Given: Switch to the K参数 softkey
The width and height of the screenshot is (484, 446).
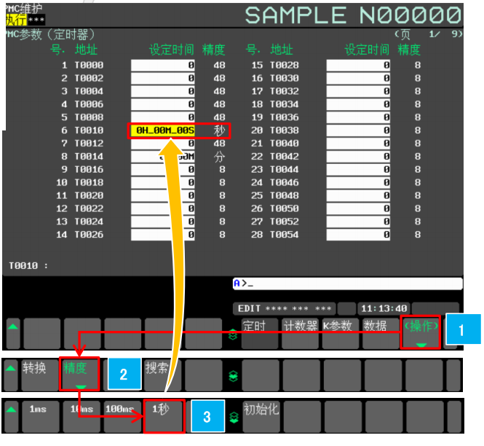Looking at the screenshot, I should (341, 334).
